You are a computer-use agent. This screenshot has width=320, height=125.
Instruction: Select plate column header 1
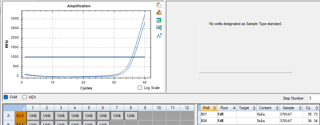[x=33, y=108]
